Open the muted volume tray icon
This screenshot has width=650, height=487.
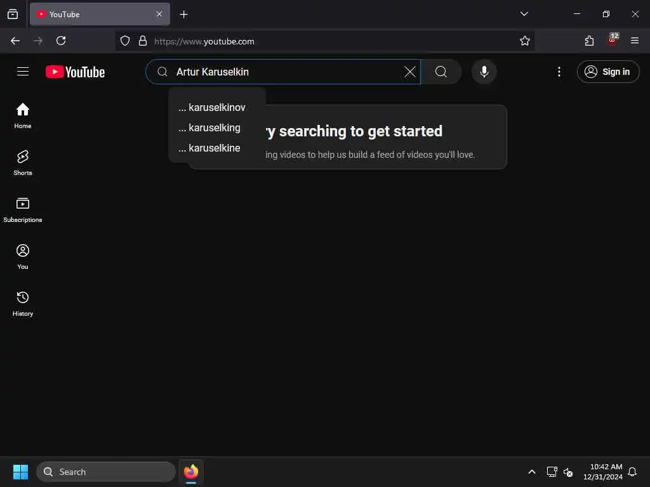568,472
